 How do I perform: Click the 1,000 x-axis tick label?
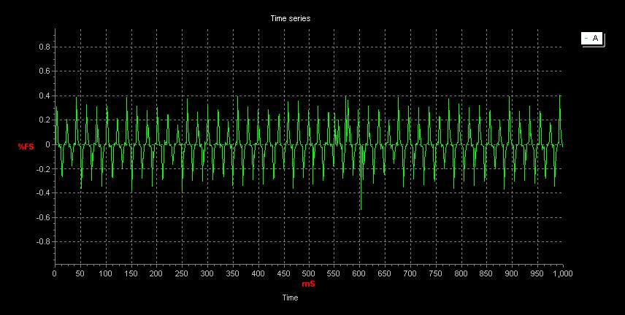[x=563, y=273]
